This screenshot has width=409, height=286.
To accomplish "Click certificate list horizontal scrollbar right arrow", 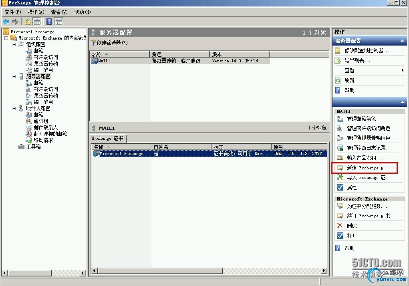I will 324,271.
